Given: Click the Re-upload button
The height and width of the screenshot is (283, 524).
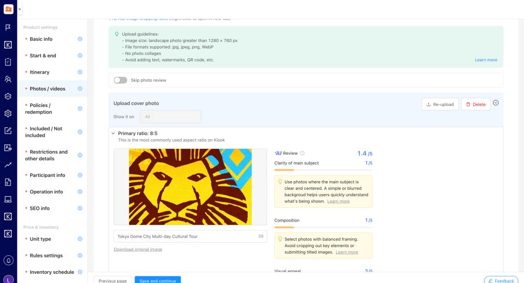Looking at the screenshot, I should (440, 104).
